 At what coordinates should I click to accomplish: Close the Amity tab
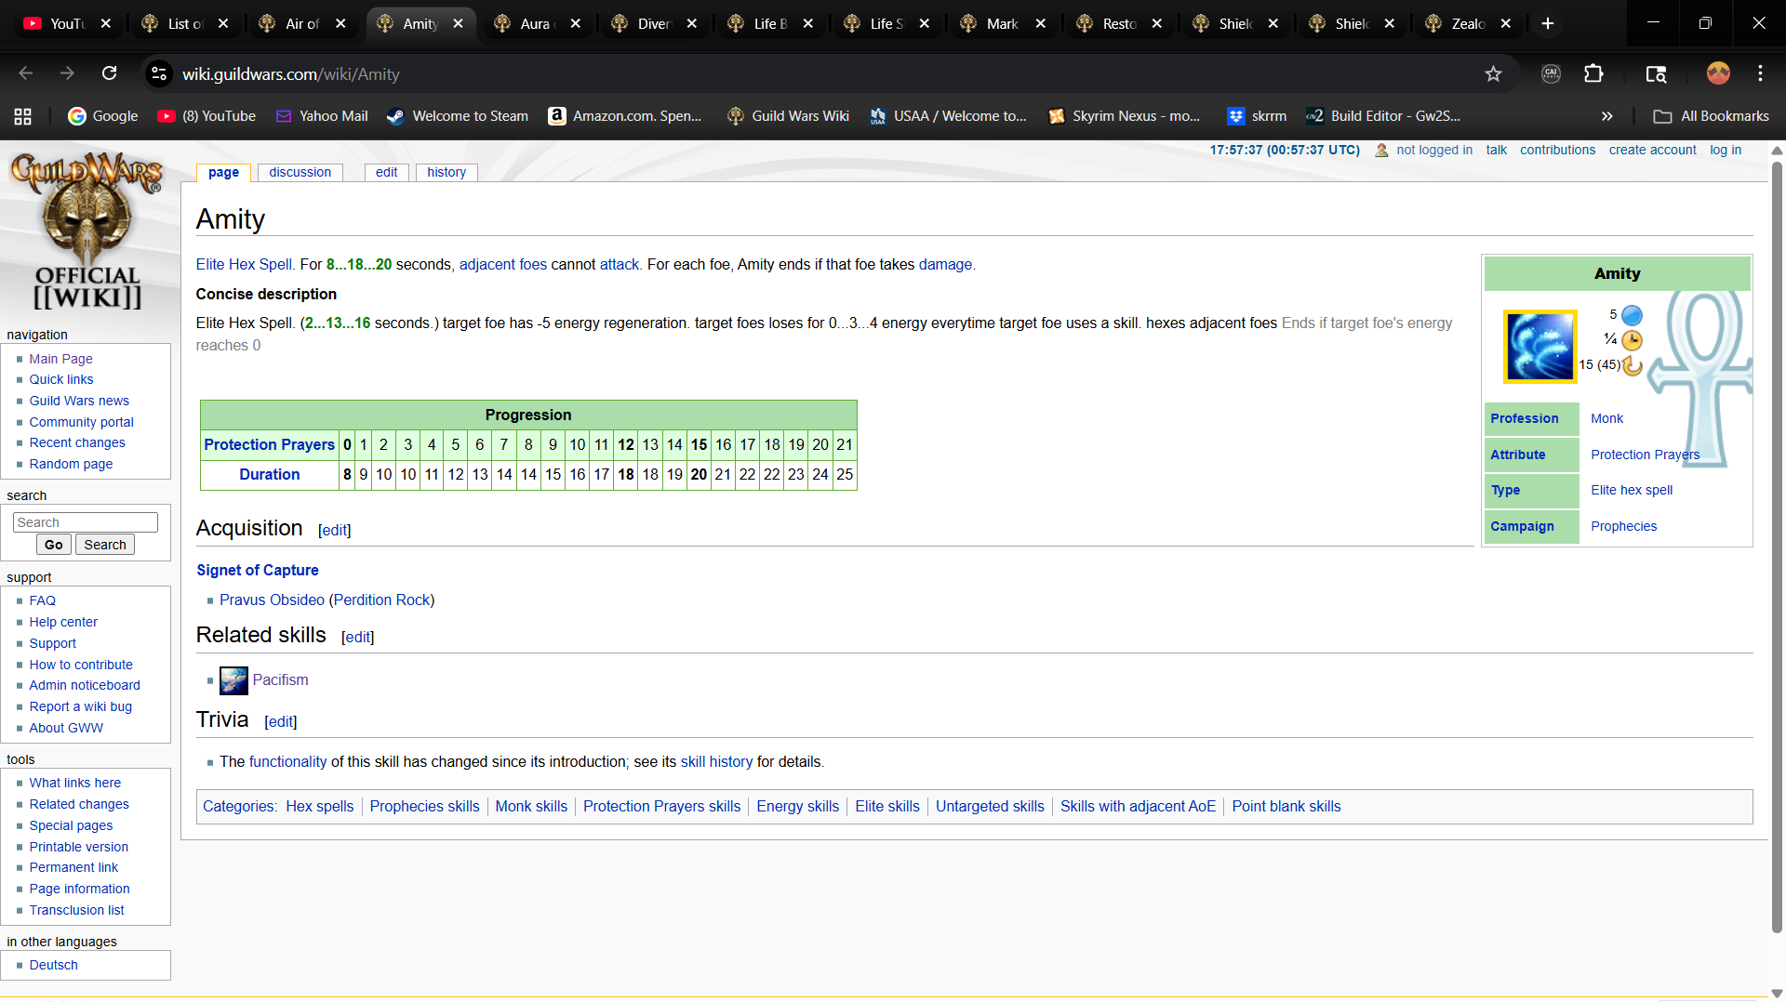pos(459,23)
